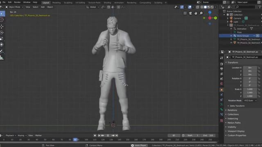Toggle X-ray mode
Screen dimensions: 262x147
(197, 7)
